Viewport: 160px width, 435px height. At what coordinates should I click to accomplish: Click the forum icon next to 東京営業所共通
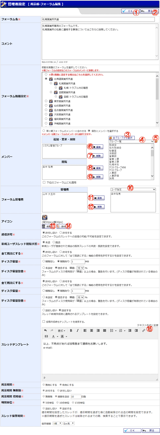pyautogui.click(x=51, y=101)
